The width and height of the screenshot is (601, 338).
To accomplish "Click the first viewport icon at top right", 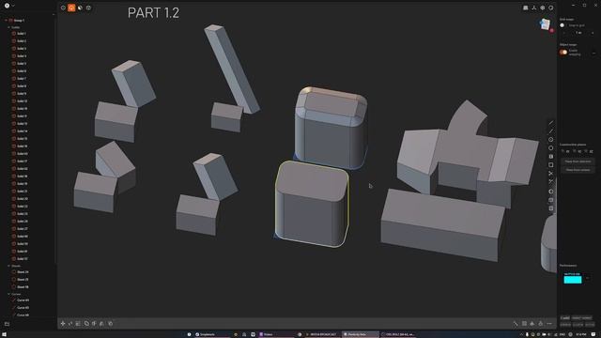I will [x=526, y=8].
